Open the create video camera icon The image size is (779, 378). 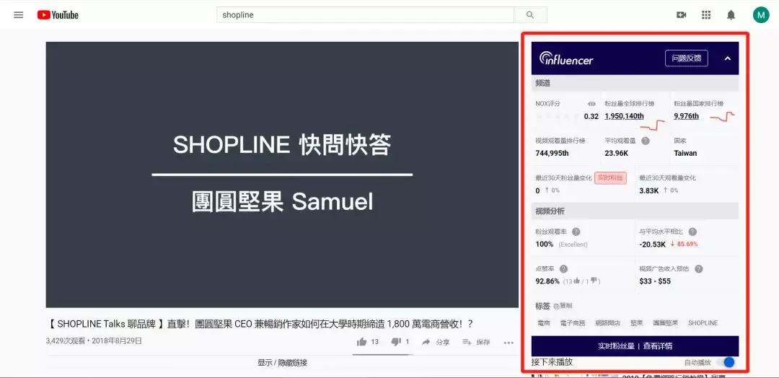point(682,15)
